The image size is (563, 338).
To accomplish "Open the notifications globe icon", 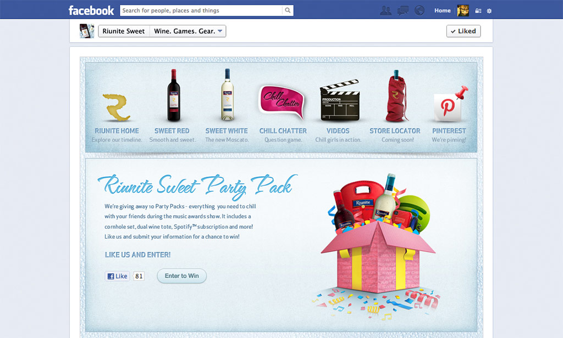I will [x=420, y=10].
